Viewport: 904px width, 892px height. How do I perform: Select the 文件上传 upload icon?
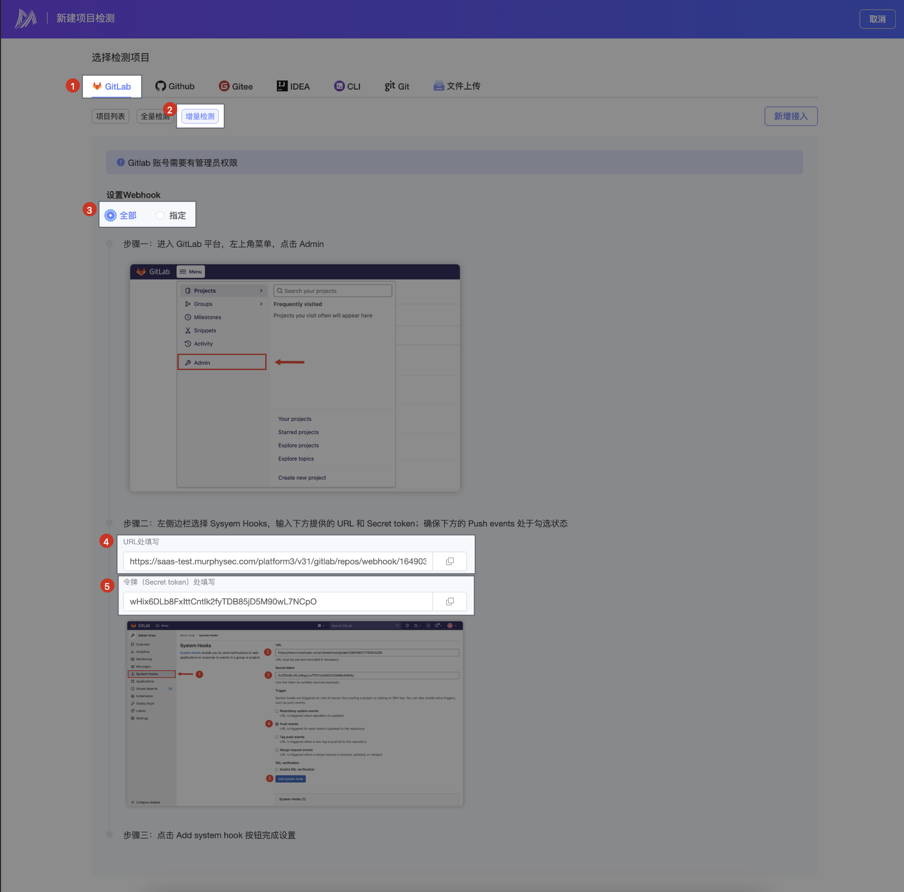click(438, 86)
